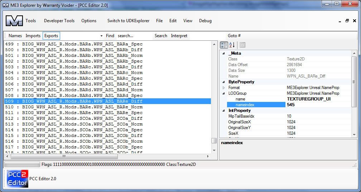Open the Tools menu

31,21
